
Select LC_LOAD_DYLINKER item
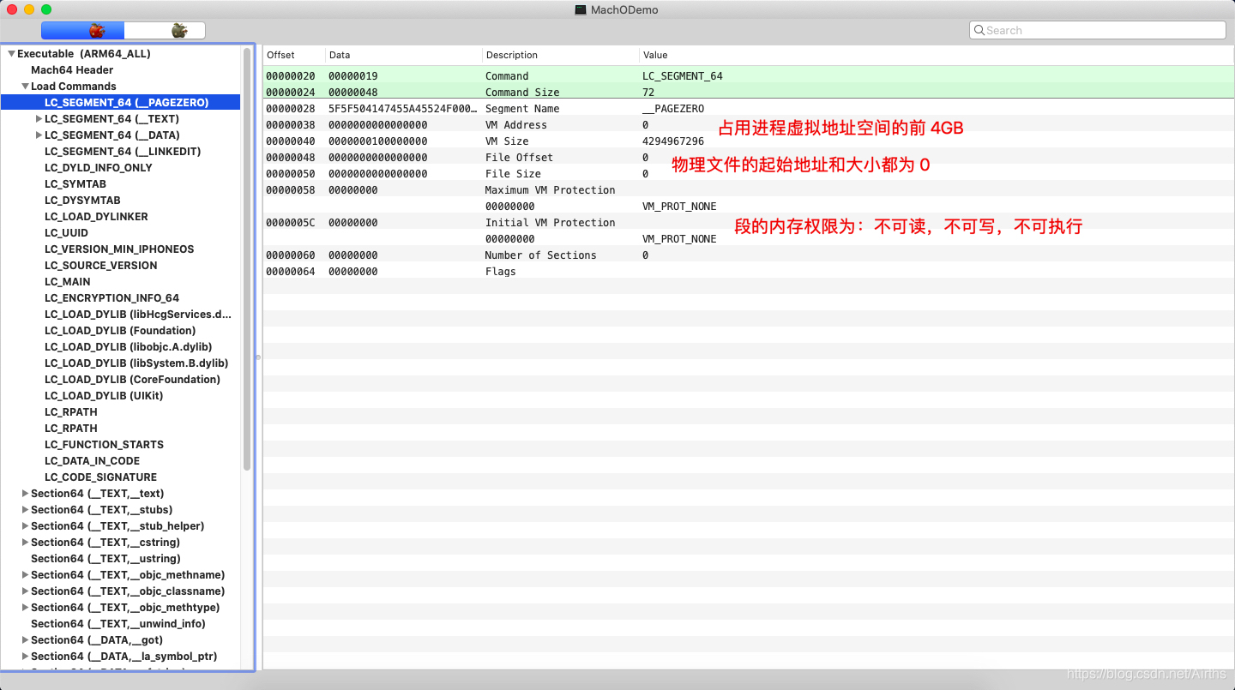96,216
